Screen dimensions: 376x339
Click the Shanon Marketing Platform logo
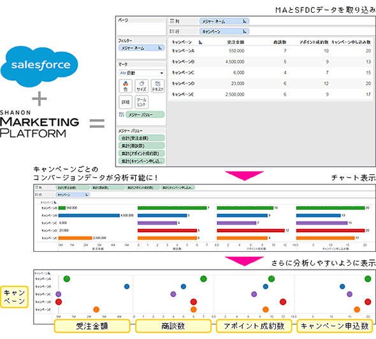[40, 123]
